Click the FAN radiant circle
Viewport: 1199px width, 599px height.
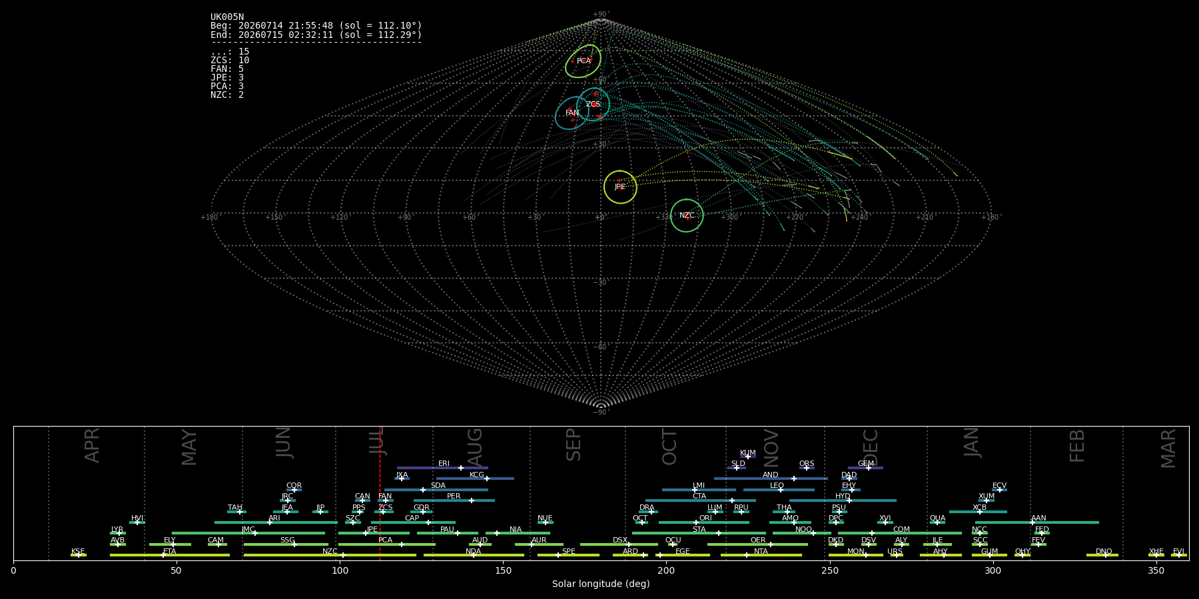pyautogui.click(x=572, y=113)
